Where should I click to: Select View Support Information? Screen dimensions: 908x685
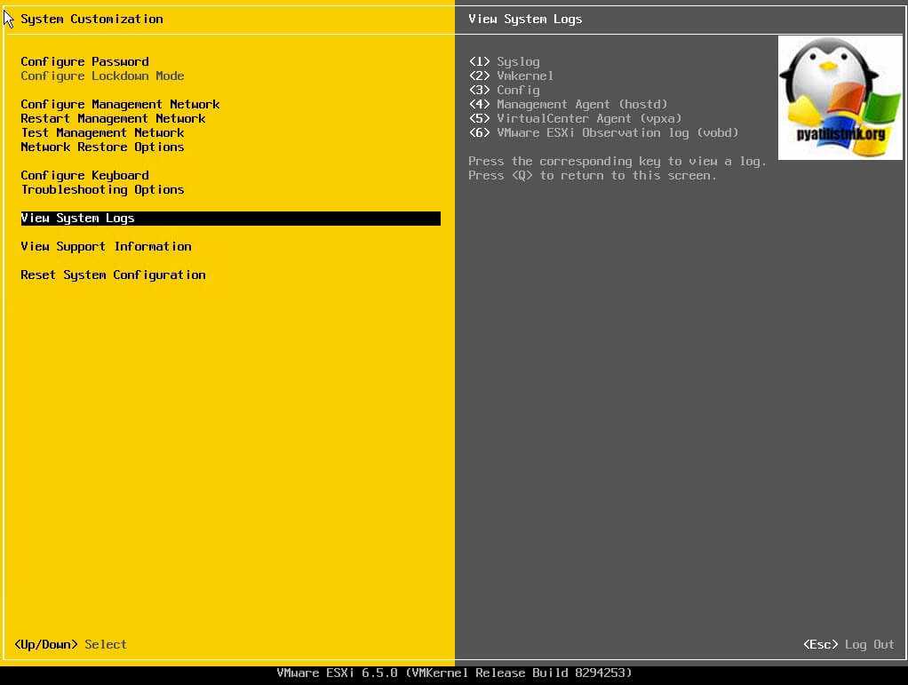(106, 246)
